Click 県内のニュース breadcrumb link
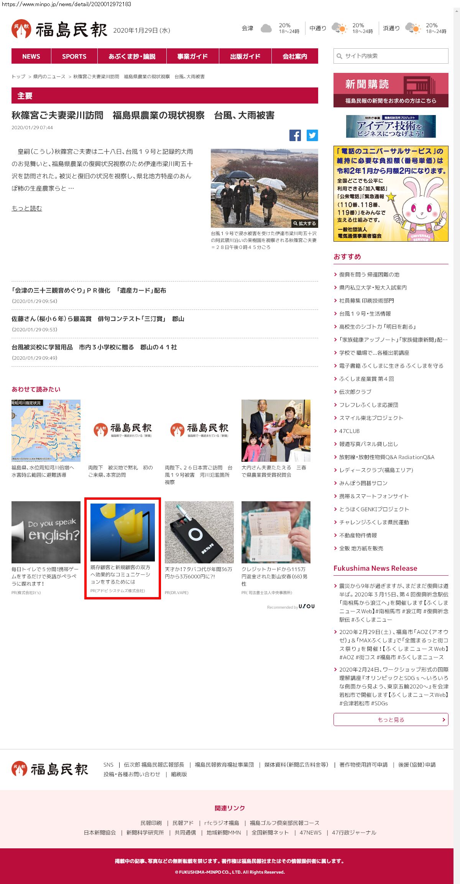Image resolution: width=460 pixels, height=884 pixels. 49,77
